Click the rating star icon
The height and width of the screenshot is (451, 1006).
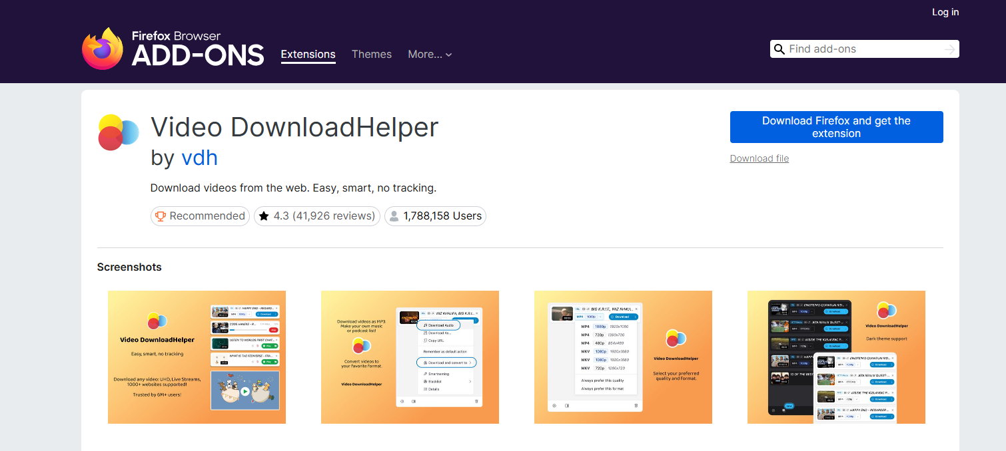coord(264,216)
